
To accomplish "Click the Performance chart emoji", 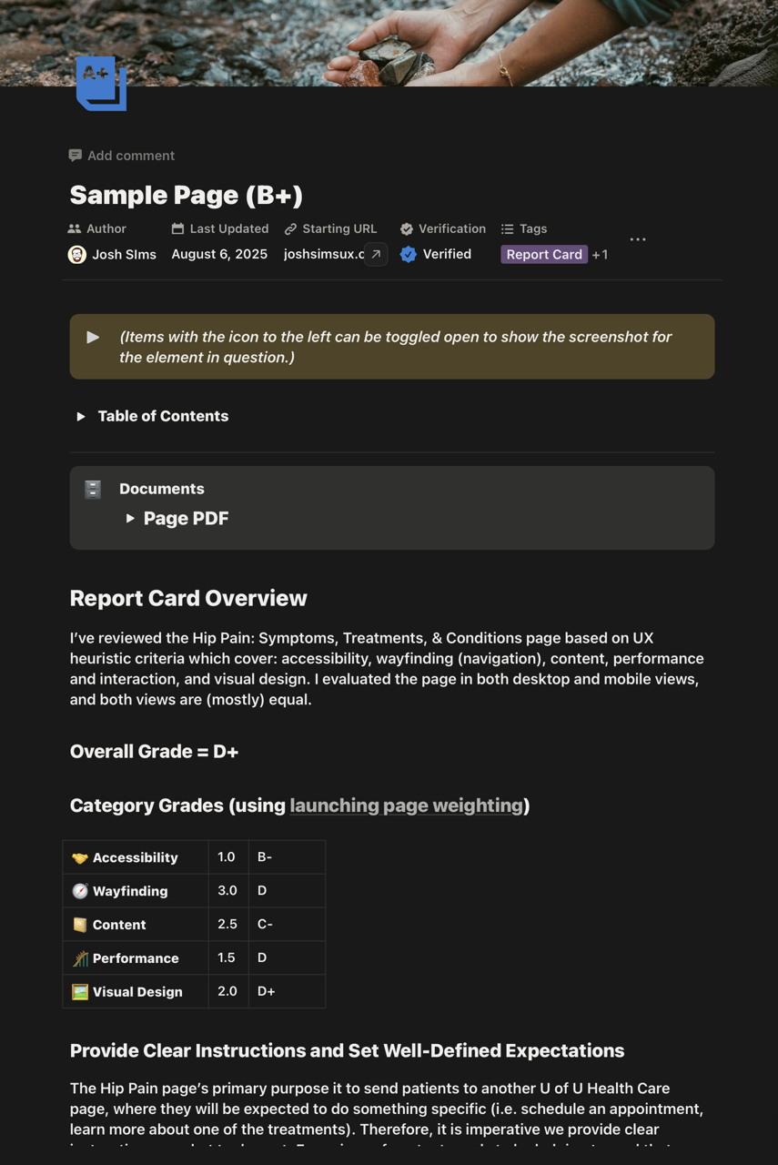I will [79, 957].
